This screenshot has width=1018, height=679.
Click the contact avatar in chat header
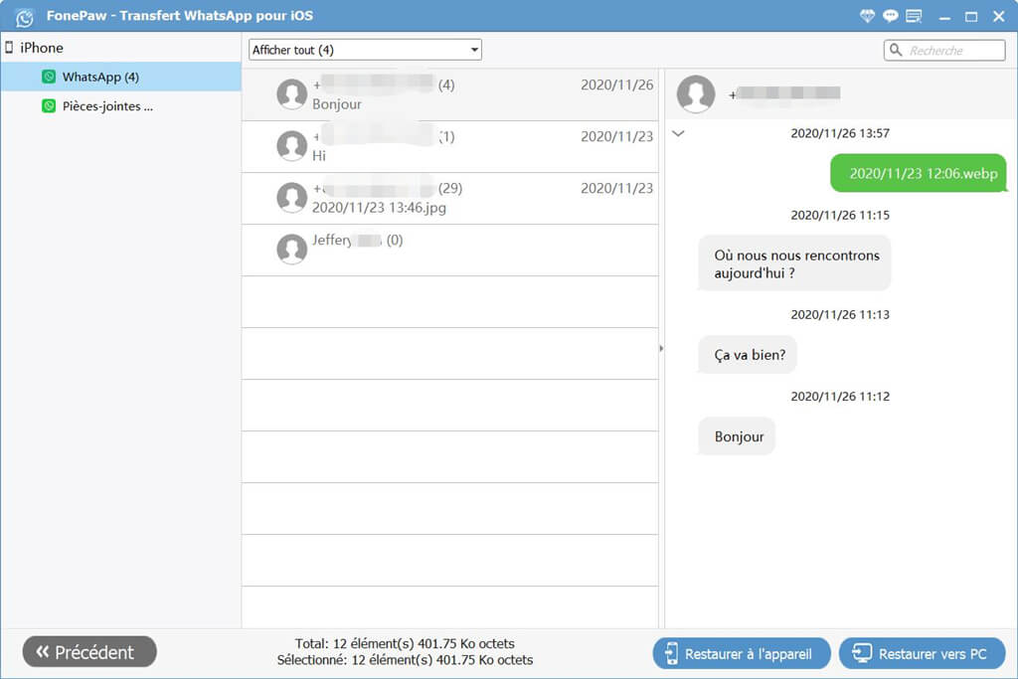(x=696, y=94)
